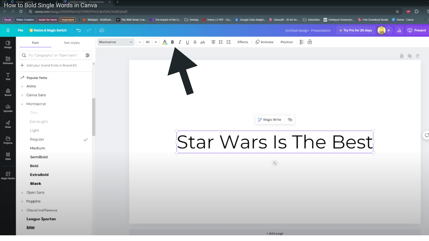Image resolution: width=429 pixels, height=241 pixels.
Task: Edit the font size value 92
Action: (148, 42)
